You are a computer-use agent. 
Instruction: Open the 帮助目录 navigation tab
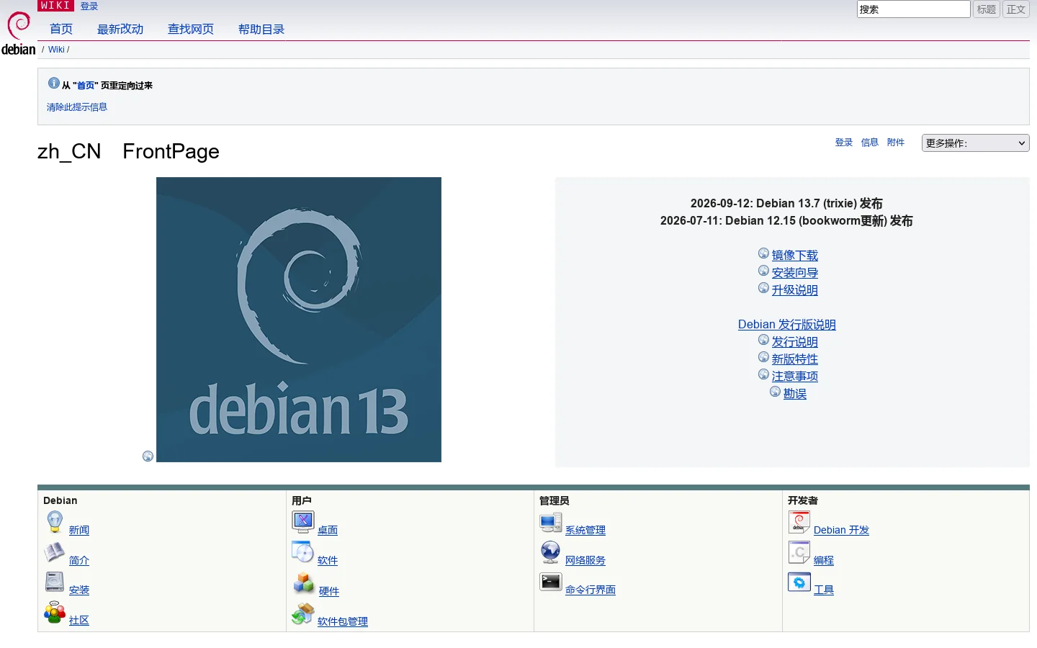[261, 29]
